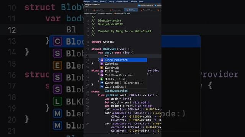Click line number 12 in the gutter
The width and height of the screenshot is (245, 137).
87,56
